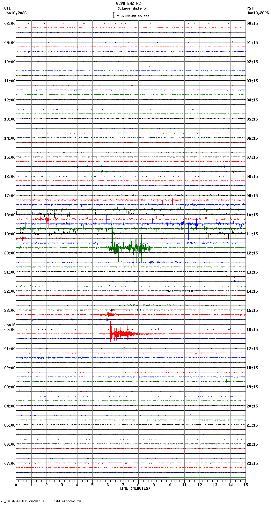Click the 10:15 PST row label
This screenshot has width=271, height=505.
tap(252, 215)
